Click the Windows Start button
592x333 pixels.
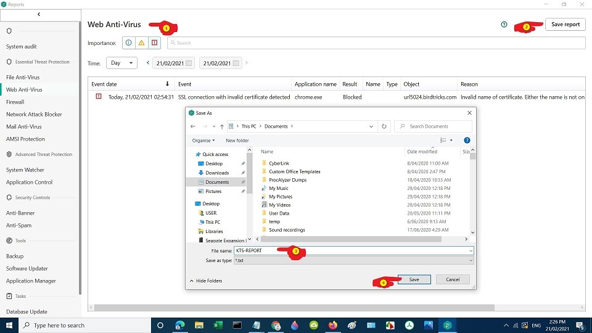click(9, 325)
